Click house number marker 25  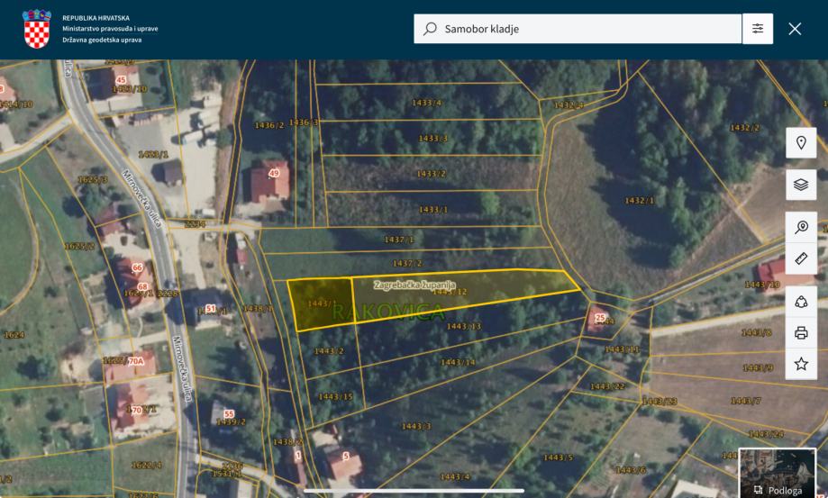coord(600,318)
